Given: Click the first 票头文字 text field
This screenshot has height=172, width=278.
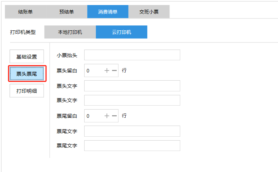Looking at the screenshot, I should coord(132,86).
